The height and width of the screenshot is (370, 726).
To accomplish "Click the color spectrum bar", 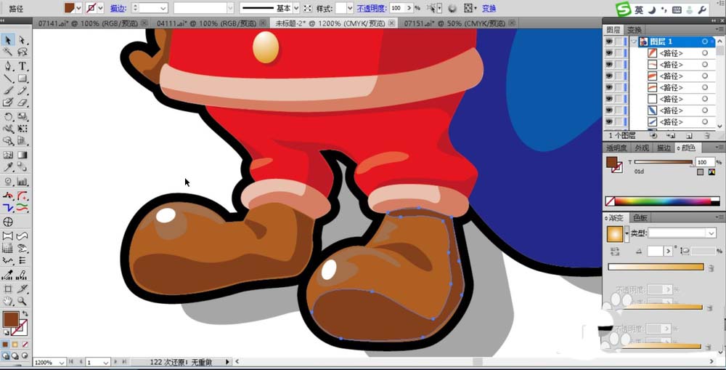I will pyautogui.click(x=662, y=201).
